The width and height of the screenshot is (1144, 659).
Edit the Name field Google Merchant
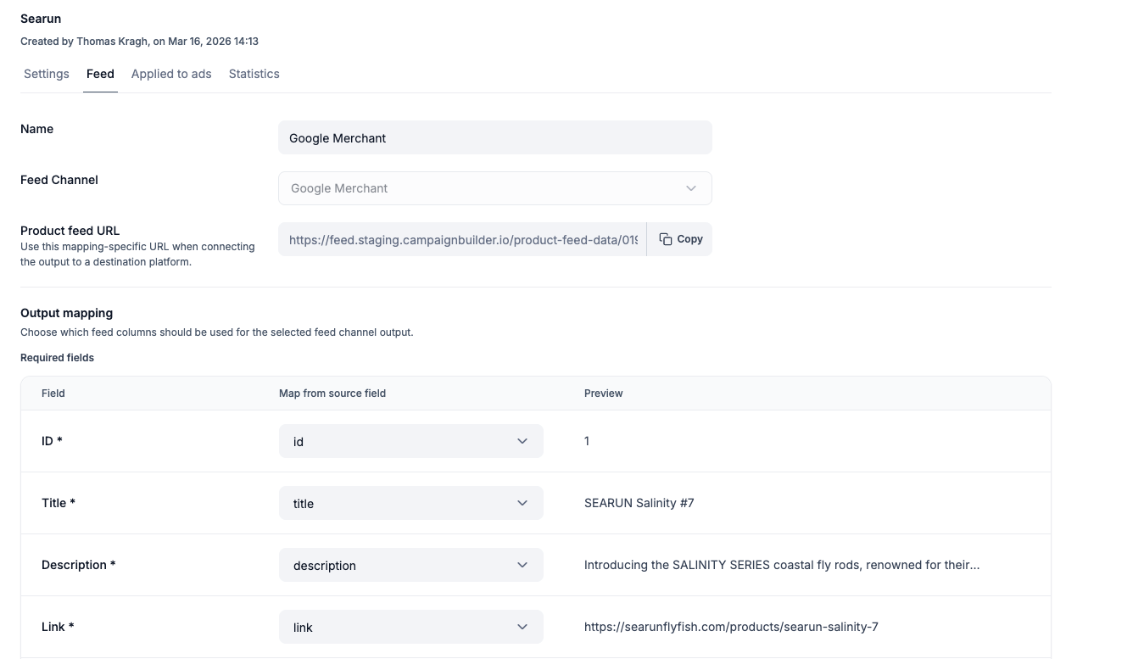(x=495, y=137)
